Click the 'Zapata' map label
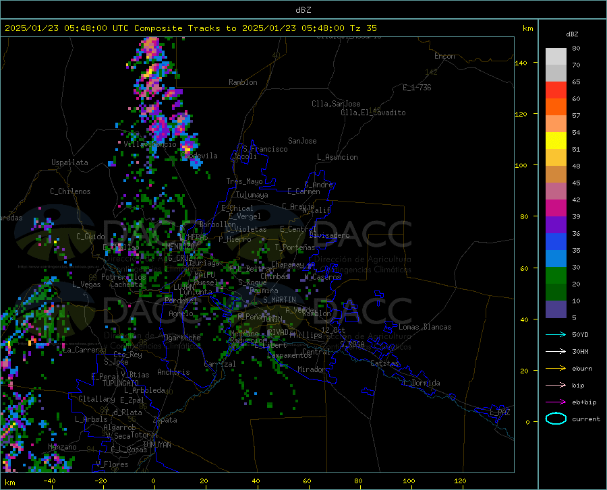 click(x=165, y=420)
